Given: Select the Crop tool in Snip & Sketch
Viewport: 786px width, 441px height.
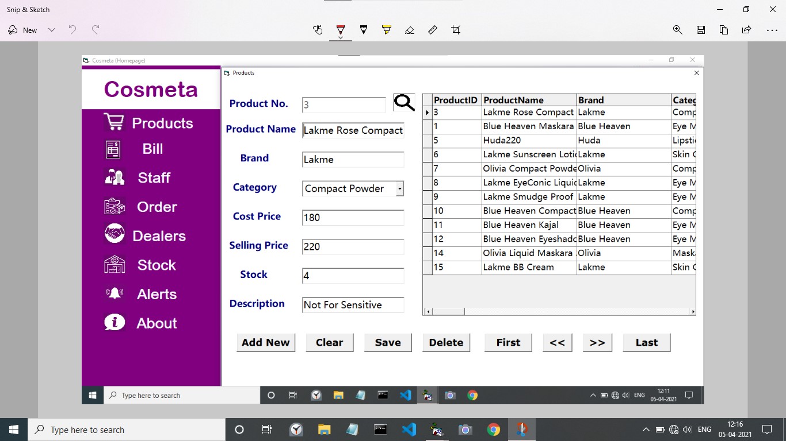Looking at the screenshot, I should click(455, 29).
